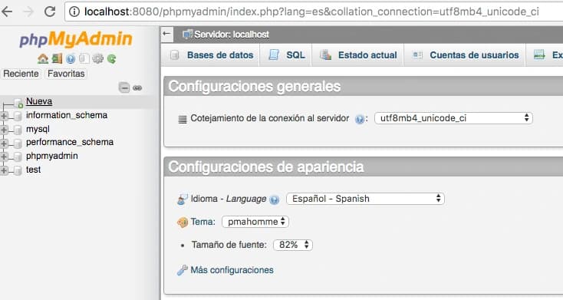Reload navigation panel with green refresh icon

click(112, 58)
